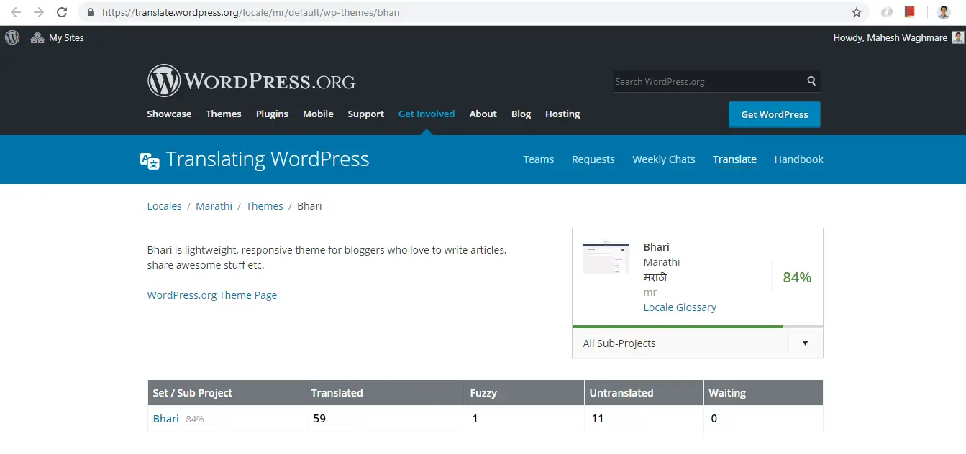Open the grey round browser extension icon
Viewport: 966px width, 454px height.
coord(887,12)
